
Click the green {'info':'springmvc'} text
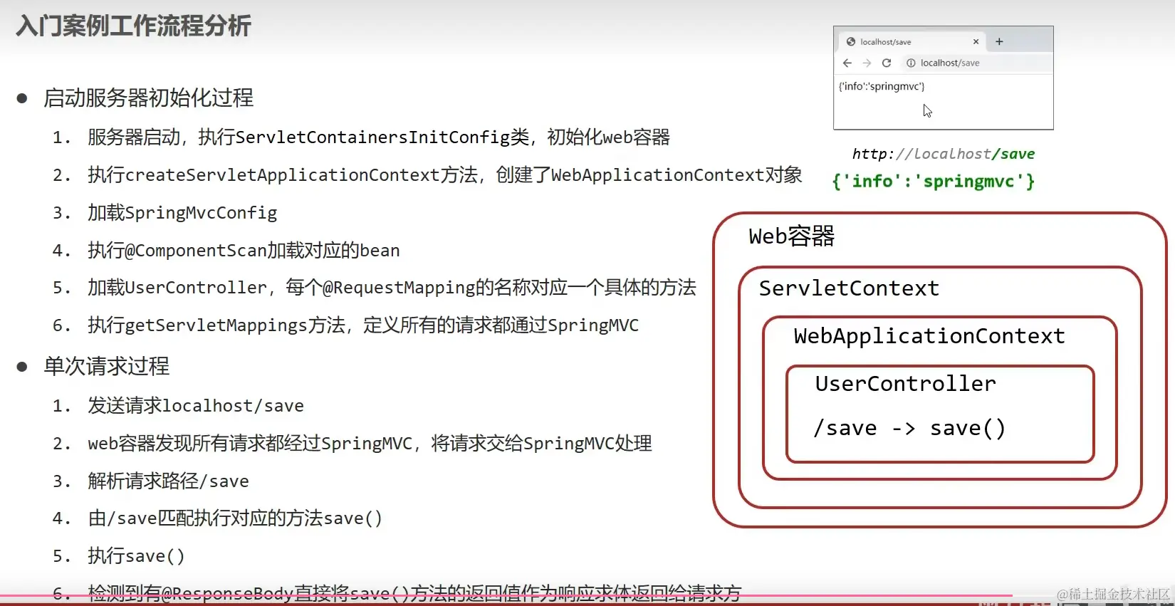pos(933,182)
